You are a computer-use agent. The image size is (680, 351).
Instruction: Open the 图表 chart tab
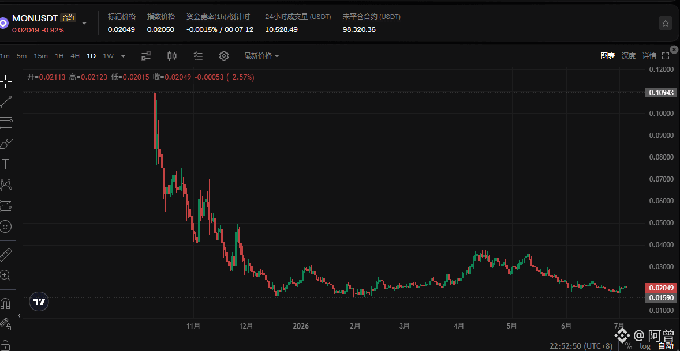click(608, 55)
